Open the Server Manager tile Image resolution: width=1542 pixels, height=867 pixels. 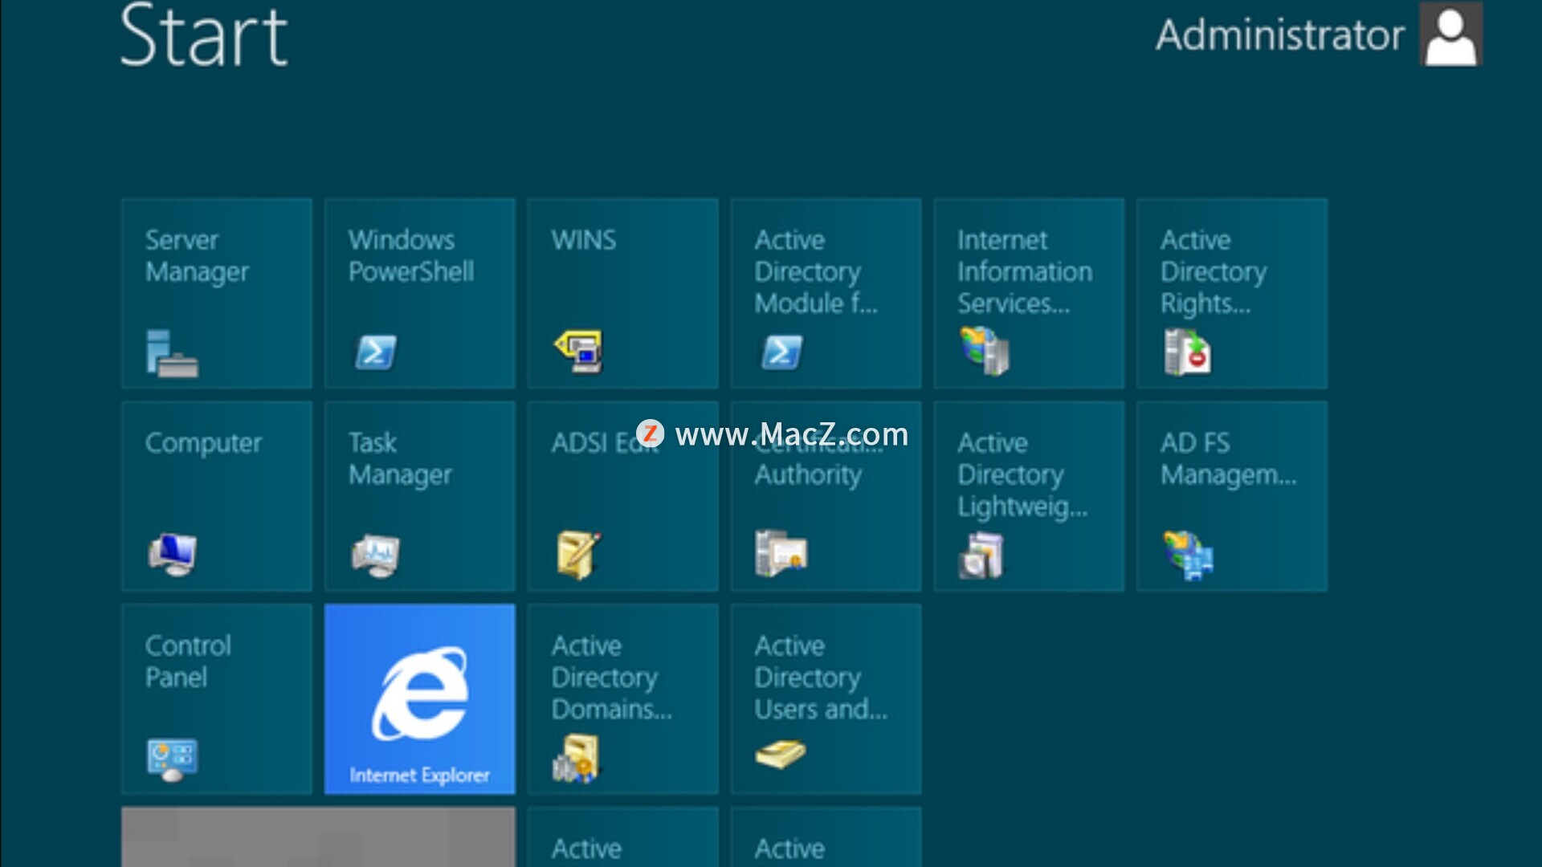pyautogui.click(x=217, y=294)
